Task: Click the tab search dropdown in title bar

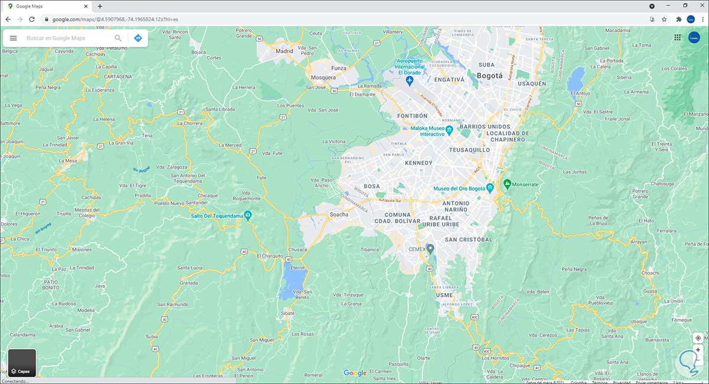Action: coord(652,6)
